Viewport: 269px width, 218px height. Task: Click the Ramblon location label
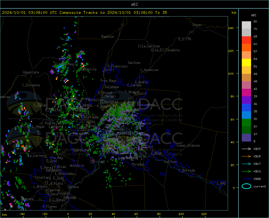(108, 37)
